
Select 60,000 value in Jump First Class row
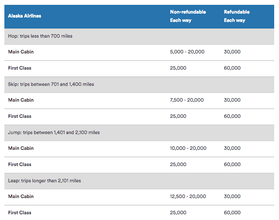click(232, 164)
